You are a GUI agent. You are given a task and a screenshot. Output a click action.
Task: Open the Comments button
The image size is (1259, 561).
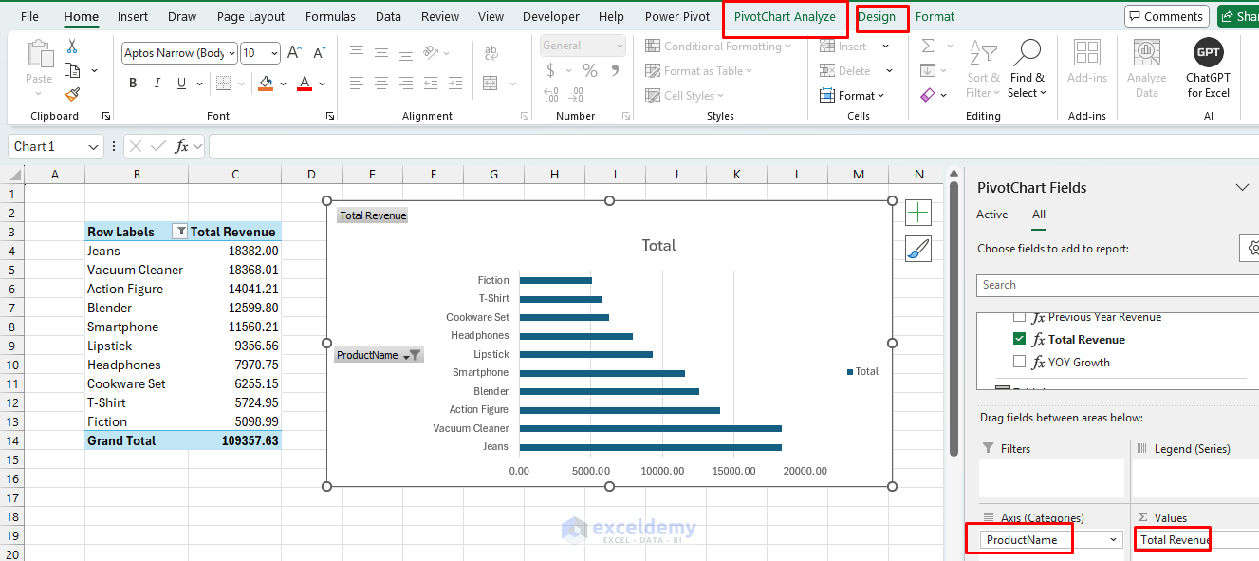coord(1166,16)
